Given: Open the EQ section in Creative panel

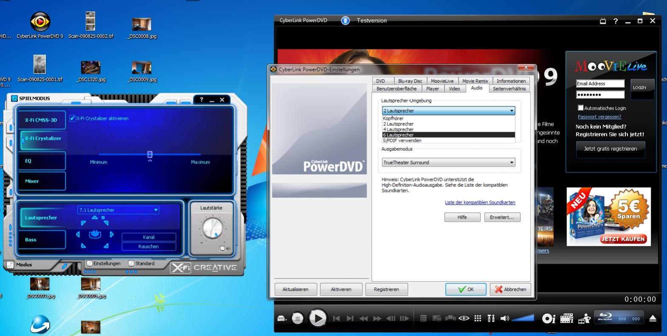Looking at the screenshot, I should [x=42, y=161].
